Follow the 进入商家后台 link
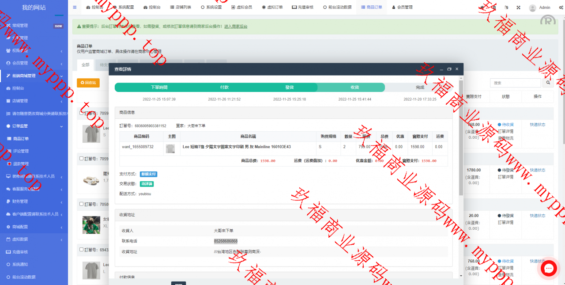Viewport: 565px width, 285px height. coord(236,27)
